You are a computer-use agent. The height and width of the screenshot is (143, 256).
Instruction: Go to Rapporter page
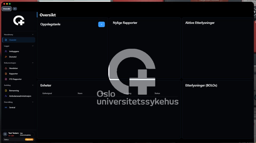(x=19, y=74)
